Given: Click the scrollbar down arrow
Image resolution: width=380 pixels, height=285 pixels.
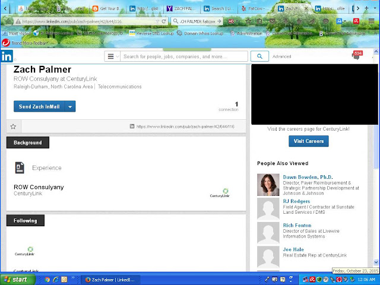Looking at the screenshot, I should coord(376,262).
